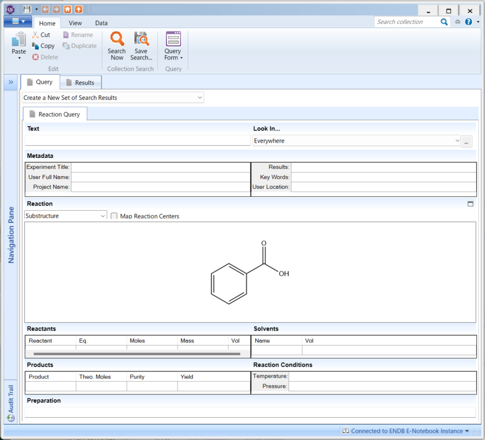
Task: Click the Save Search icon
Action: (x=141, y=39)
